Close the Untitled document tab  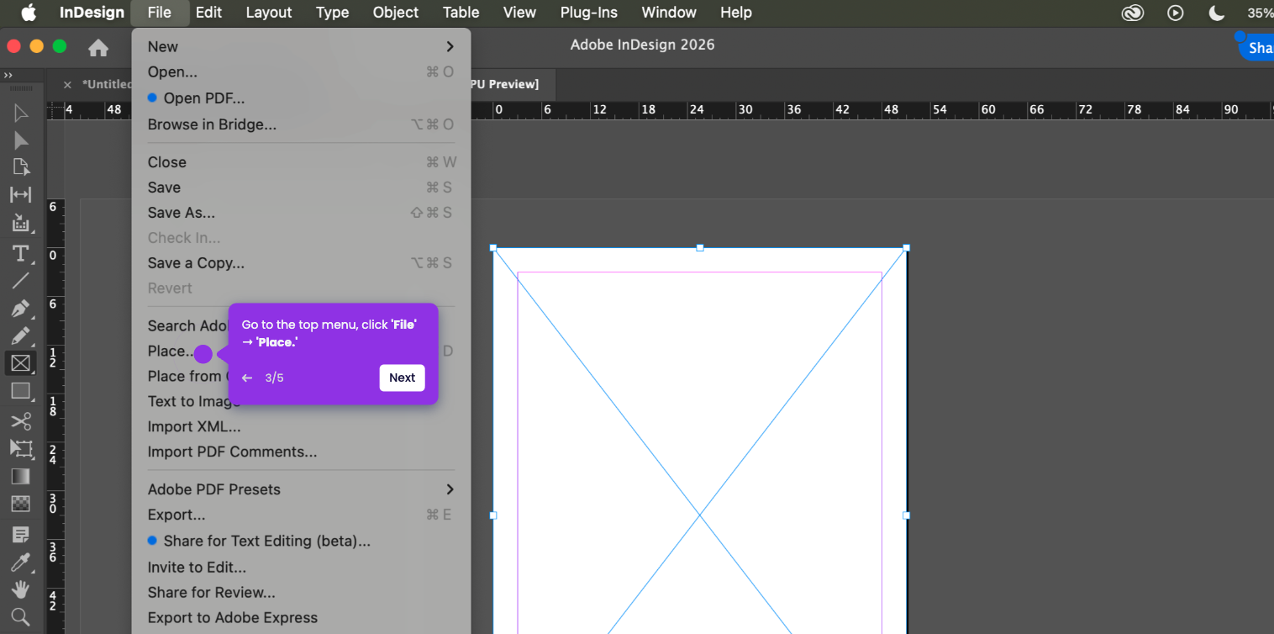(x=68, y=84)
